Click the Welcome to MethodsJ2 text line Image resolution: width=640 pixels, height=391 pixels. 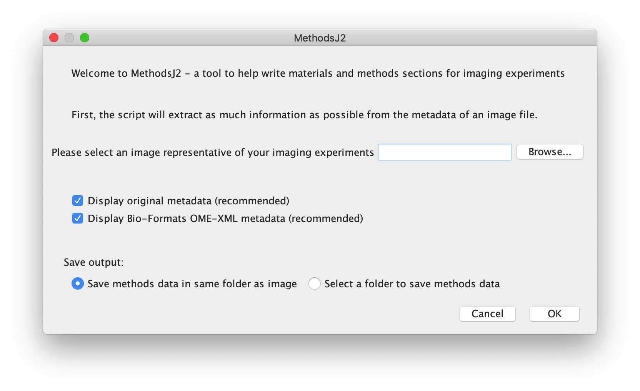point(318,73)
